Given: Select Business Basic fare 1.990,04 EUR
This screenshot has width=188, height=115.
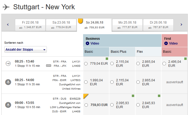Looking at the screenshot, I should [x=86, y=82].
